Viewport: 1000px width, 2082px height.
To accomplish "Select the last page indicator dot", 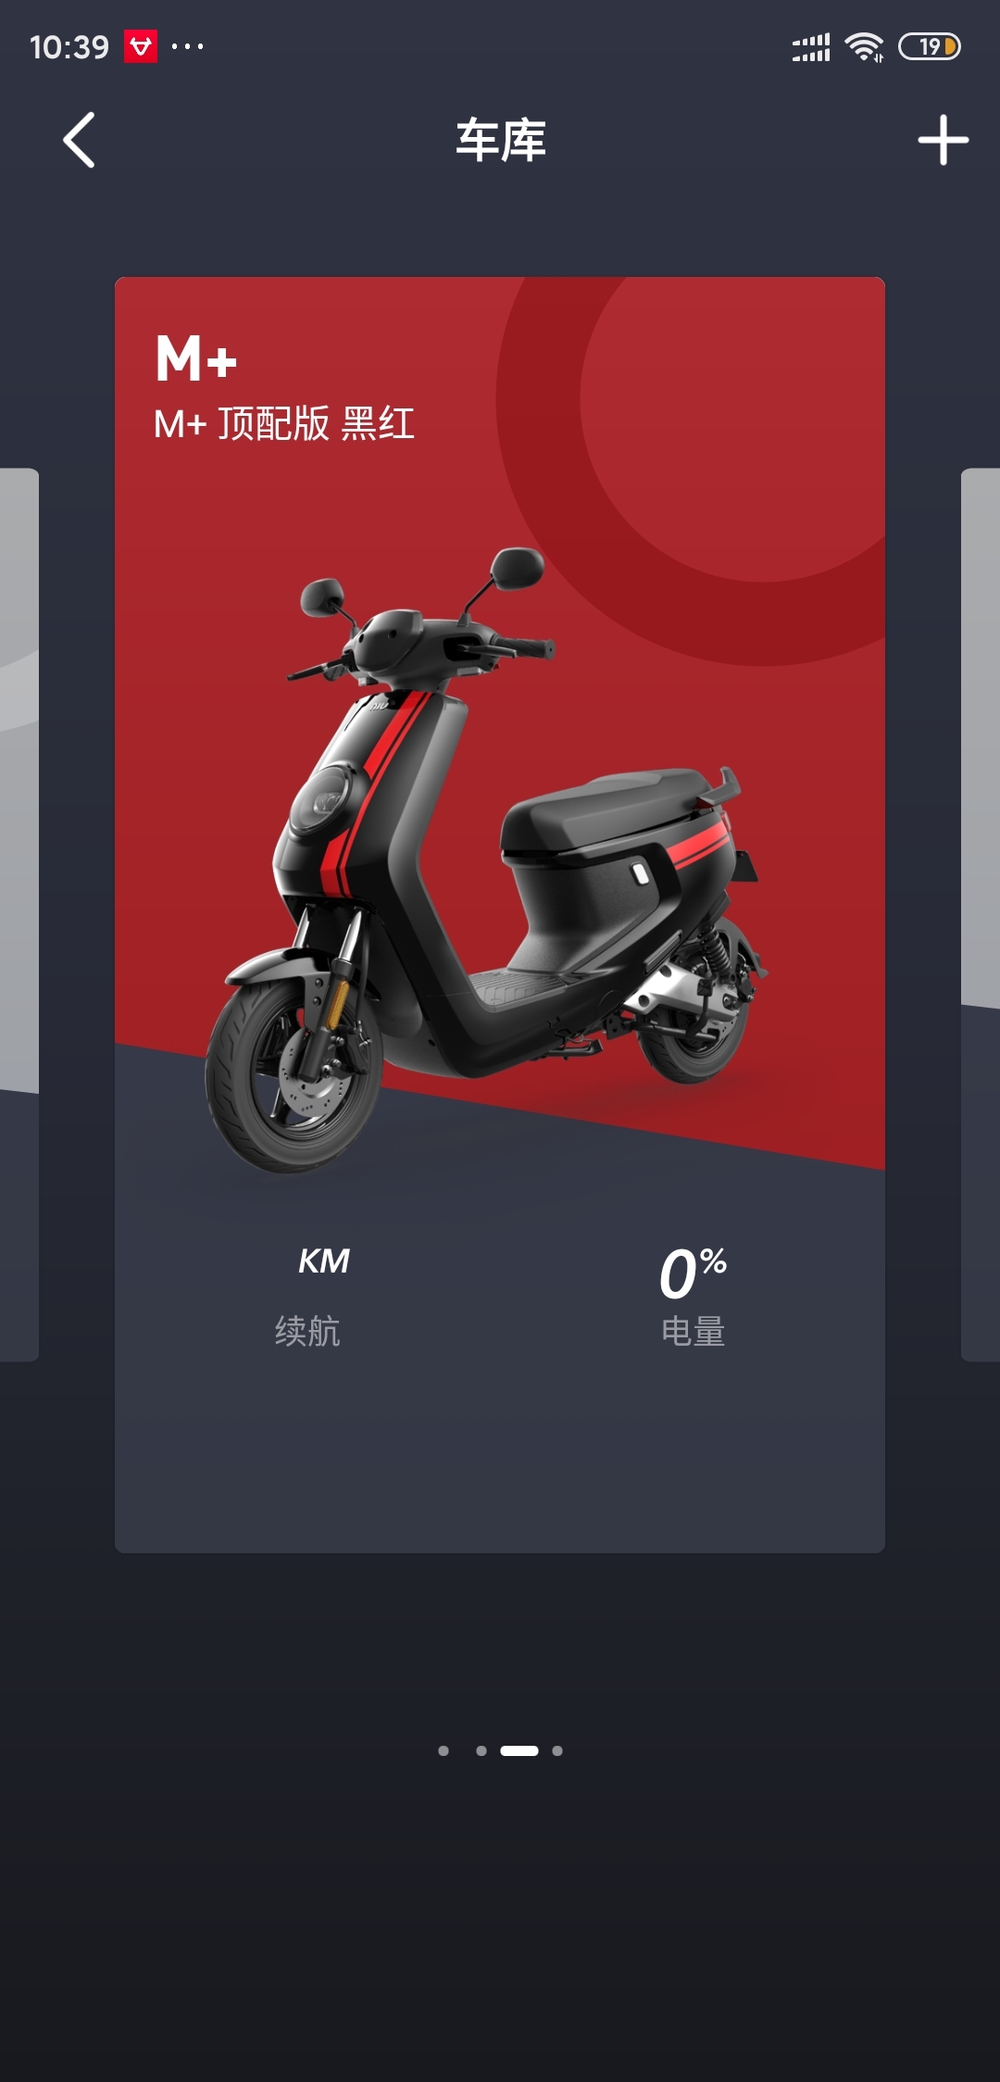I will (x=557, y=1750).
